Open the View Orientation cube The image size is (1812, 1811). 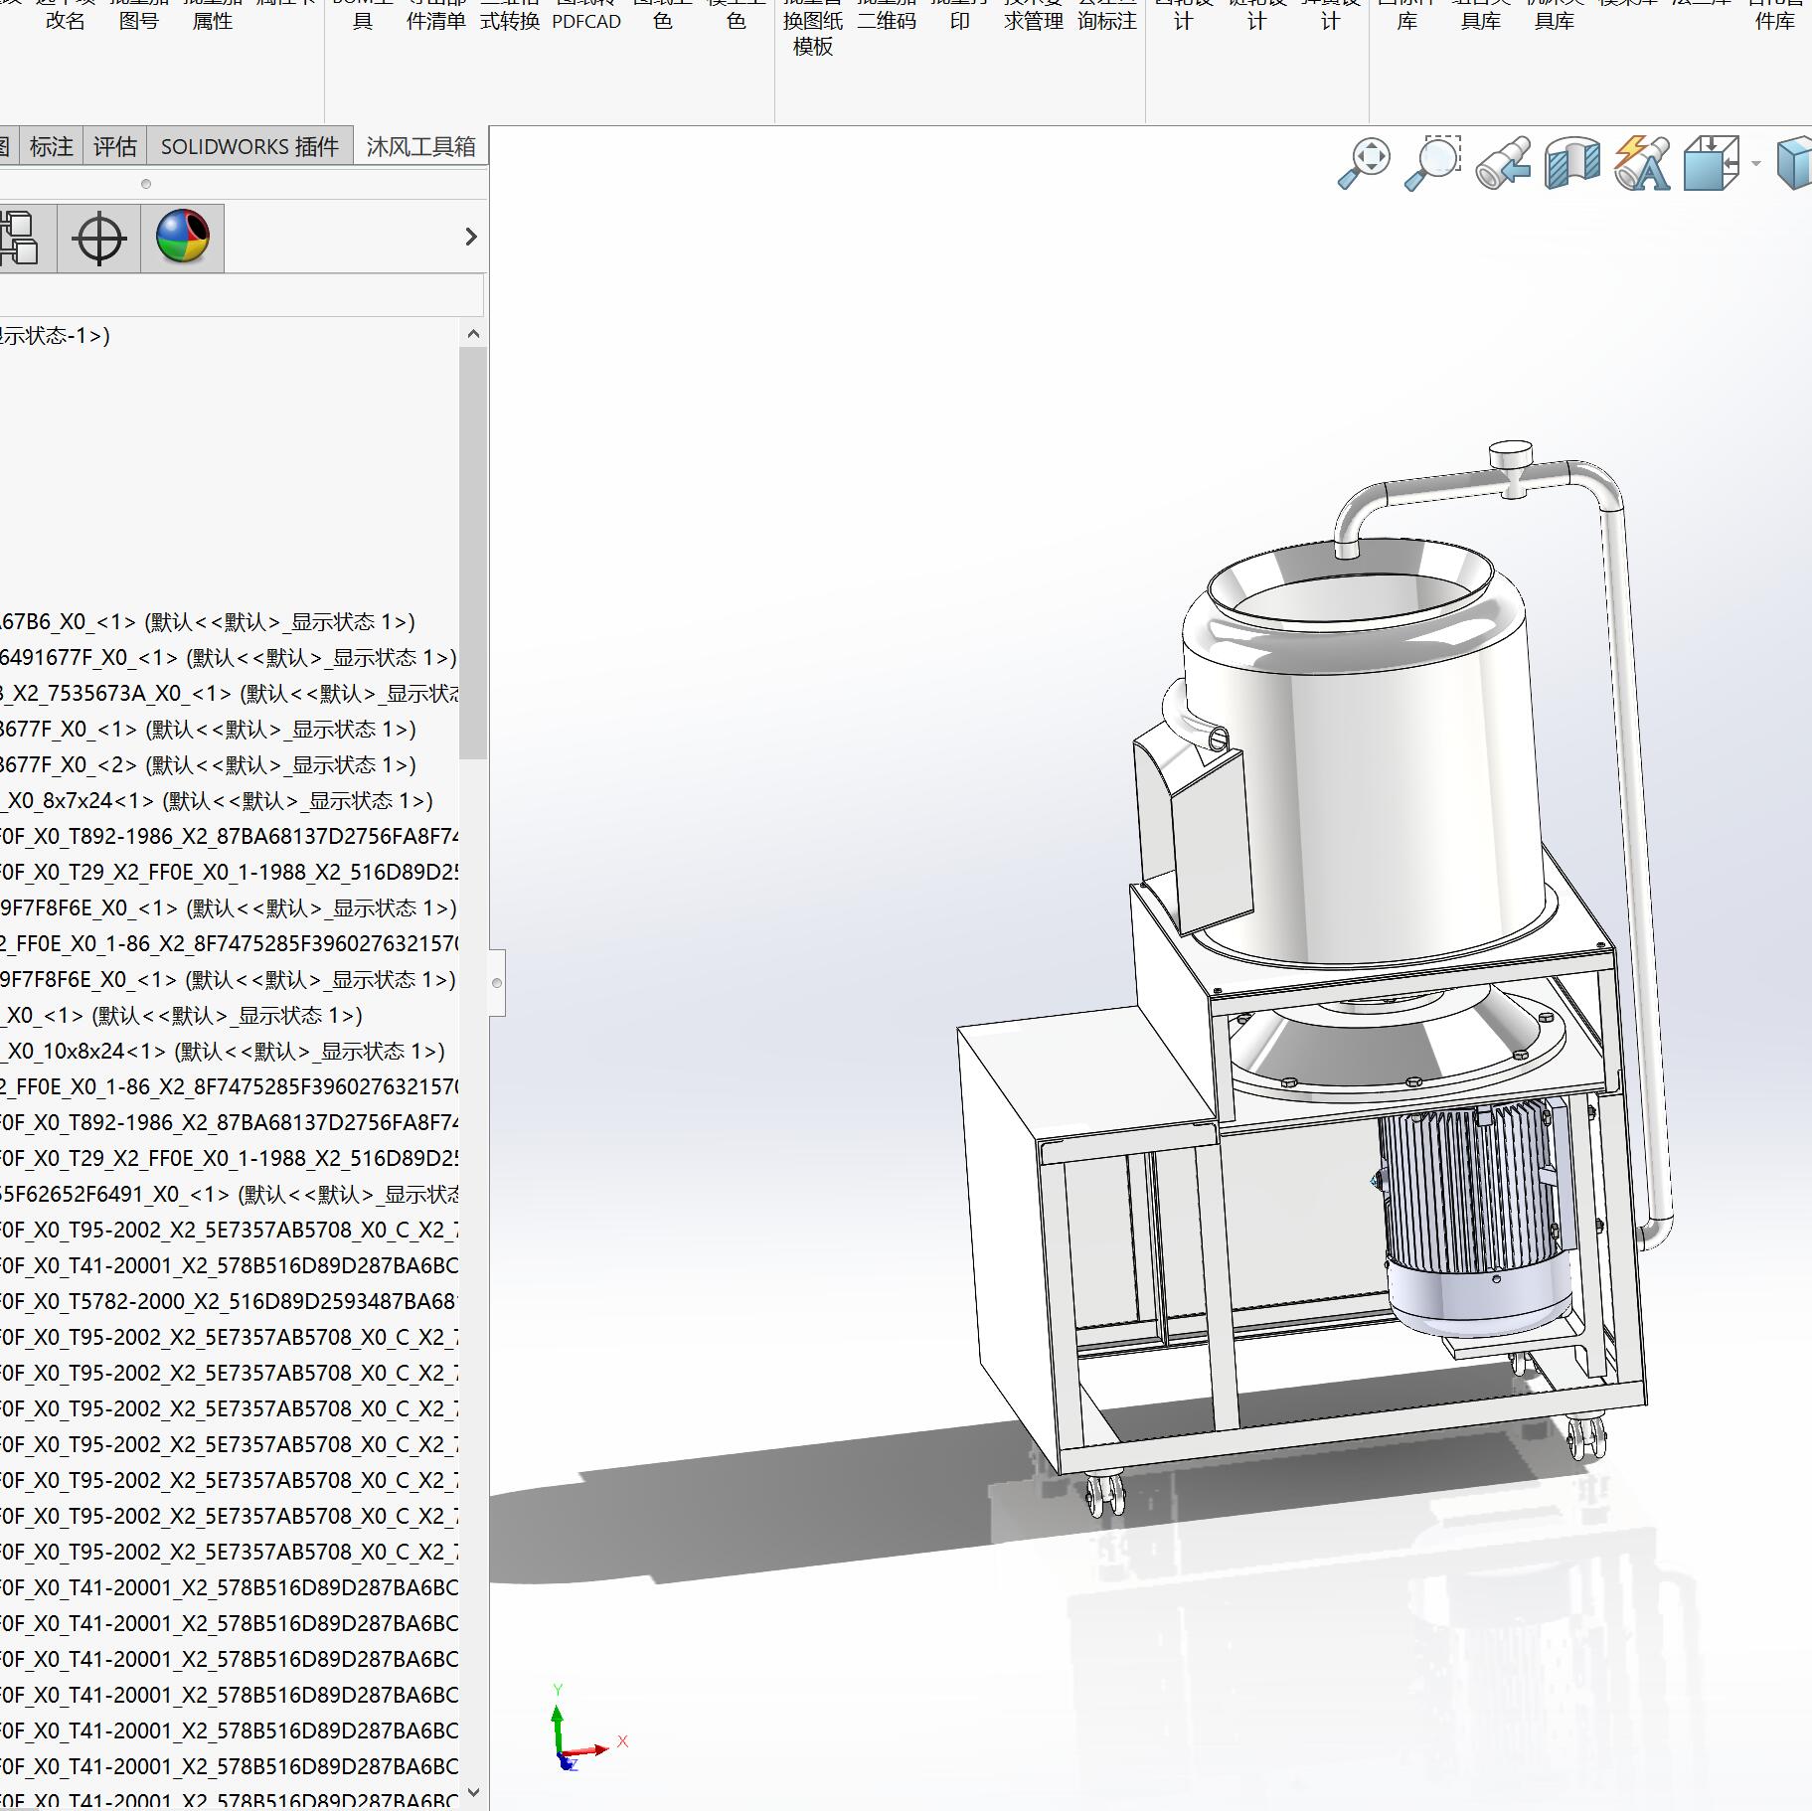1712,162
